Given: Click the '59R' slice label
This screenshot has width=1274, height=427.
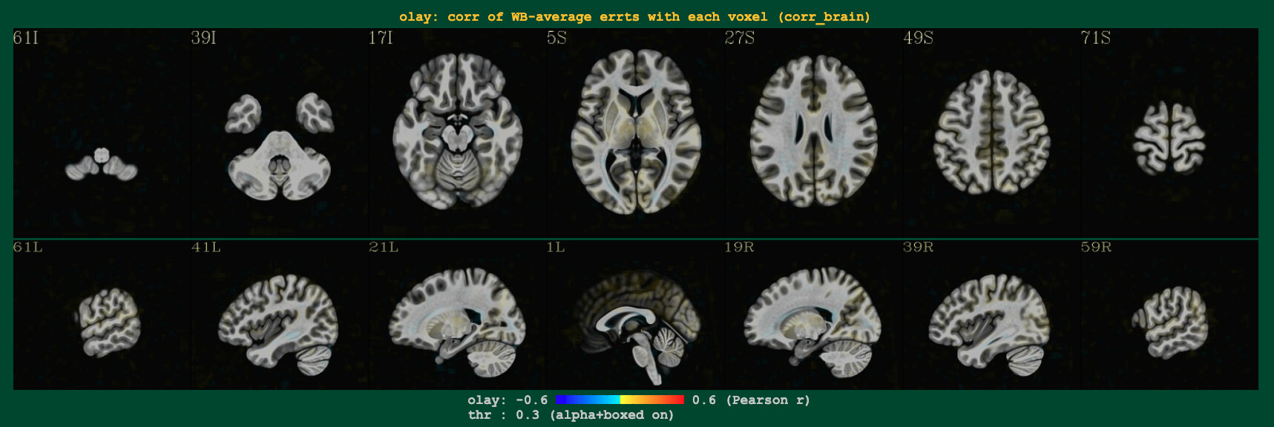Looking at the screenshot, I should (1096, 247).
